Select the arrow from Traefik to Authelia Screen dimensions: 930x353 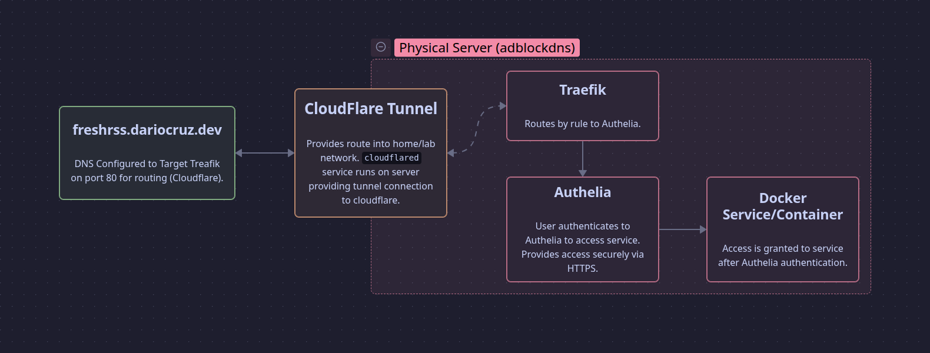point(583,159)
